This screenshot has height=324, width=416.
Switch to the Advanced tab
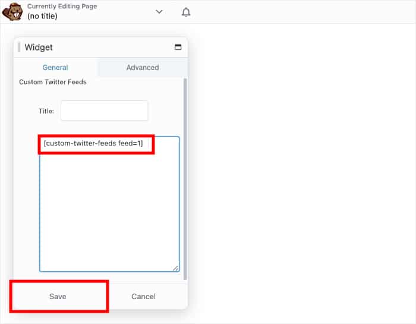click(x=143, y=68)
